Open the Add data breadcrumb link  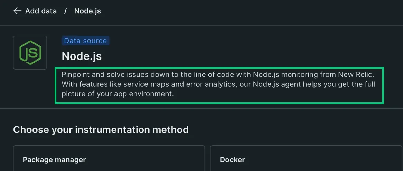tap(41, 11)
